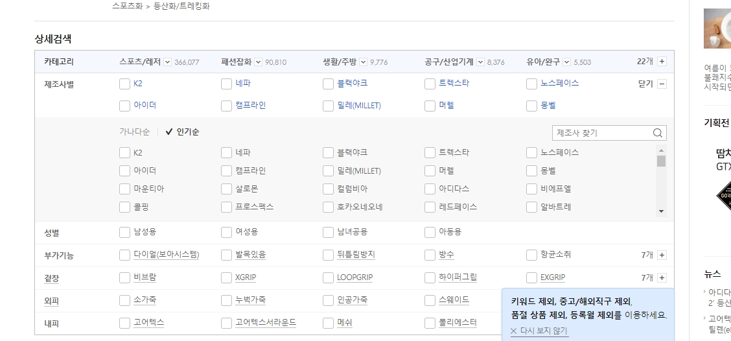Check the 남성용 gender checkbox
This screenshot has width=731, height=341.
pos(124,232)
